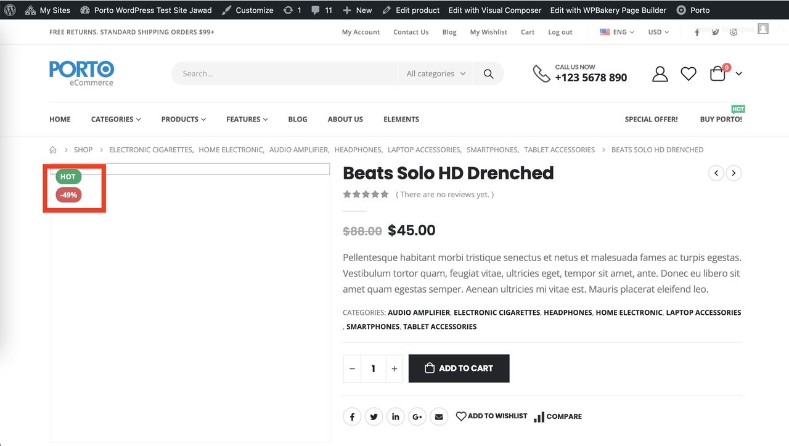Open the wishlist heart icon

coord(689,74)
